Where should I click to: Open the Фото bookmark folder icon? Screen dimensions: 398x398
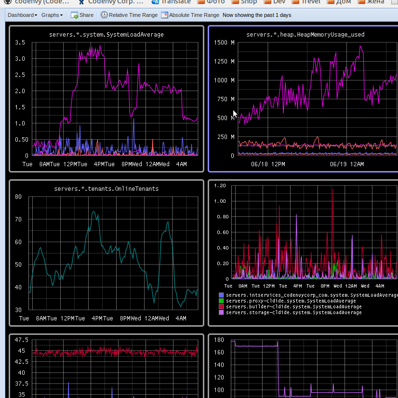pos(201,1)
